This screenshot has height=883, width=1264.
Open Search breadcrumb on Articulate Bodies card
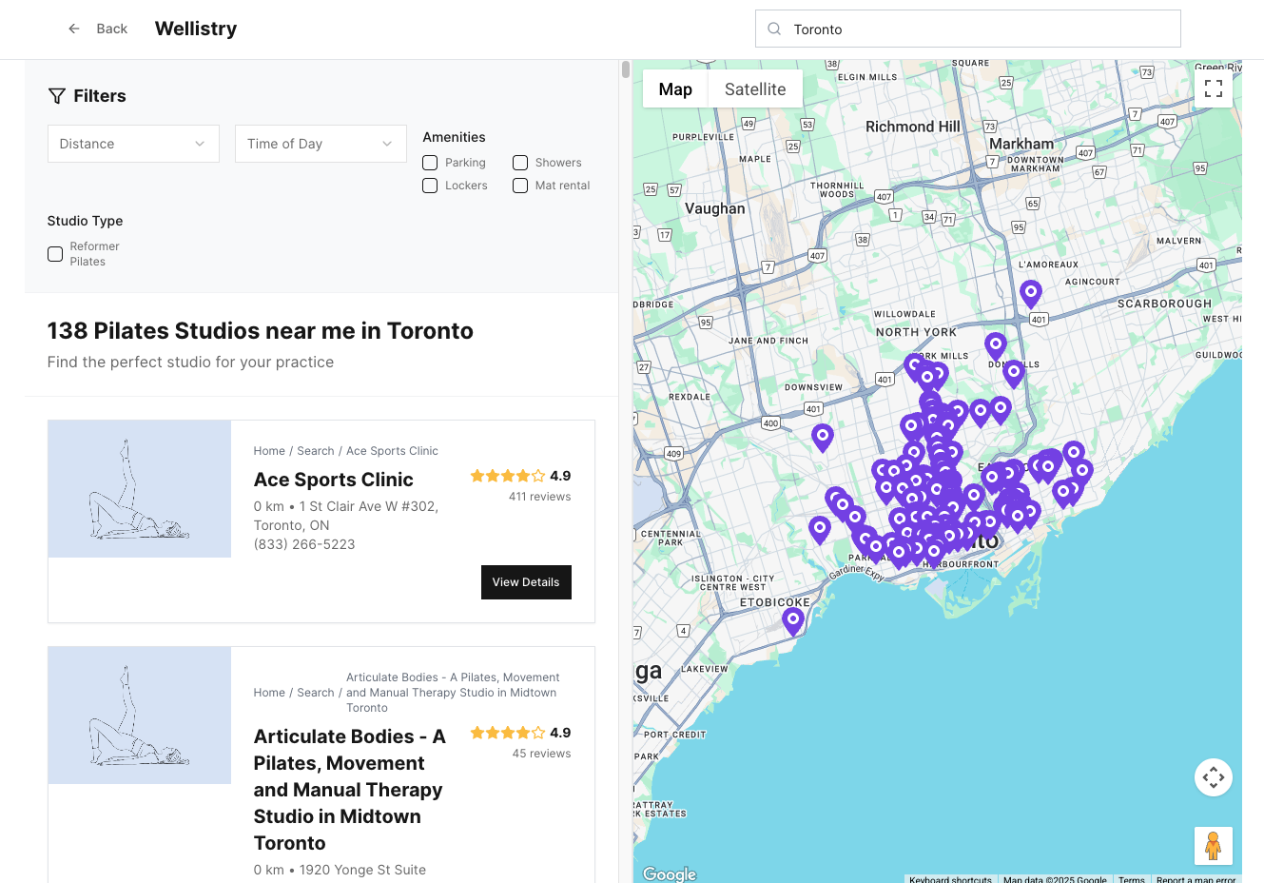(316, 693)
